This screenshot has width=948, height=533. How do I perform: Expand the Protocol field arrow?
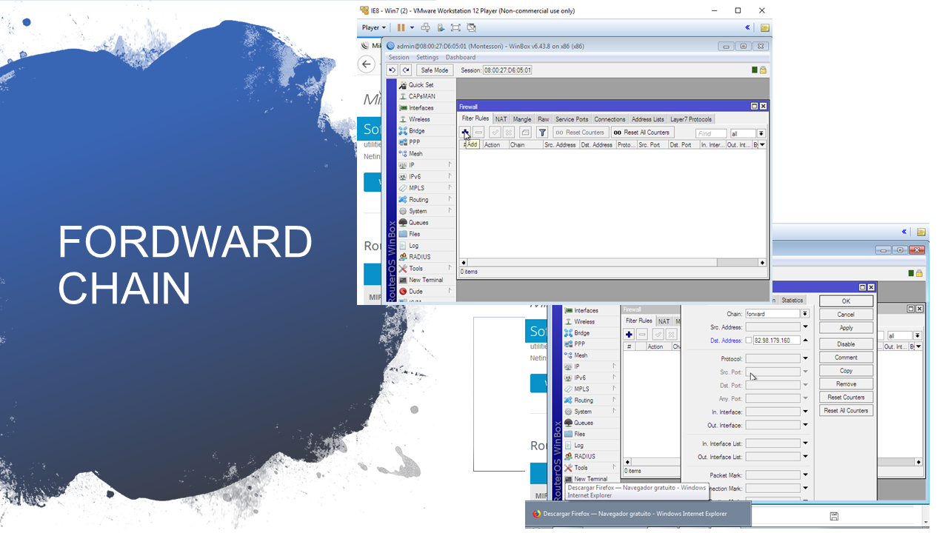(805, 359)
